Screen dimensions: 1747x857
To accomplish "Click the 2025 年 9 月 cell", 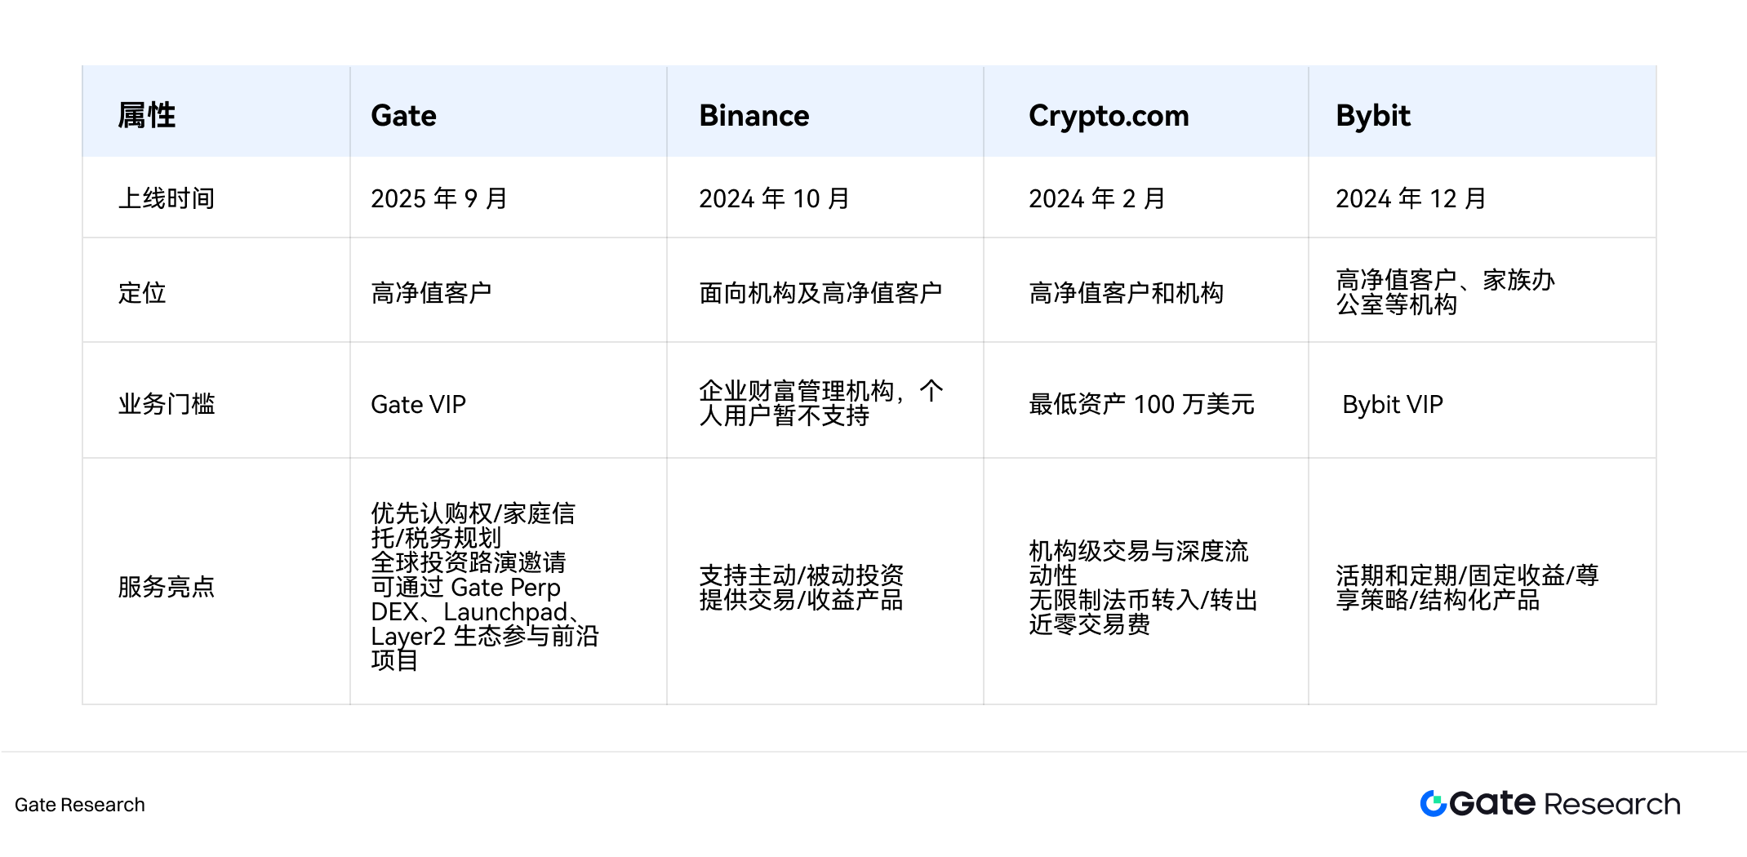I will tap(439, 198).
